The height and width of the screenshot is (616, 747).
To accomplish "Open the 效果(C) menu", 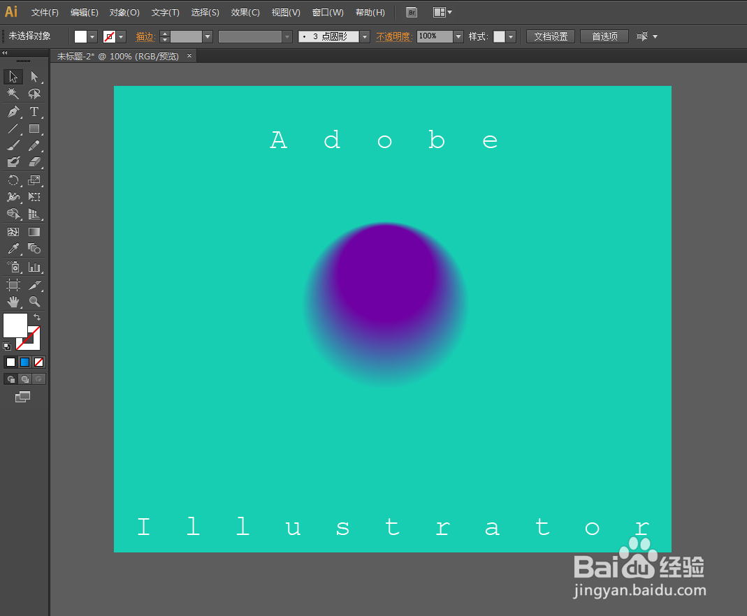I will coord(245,13).
